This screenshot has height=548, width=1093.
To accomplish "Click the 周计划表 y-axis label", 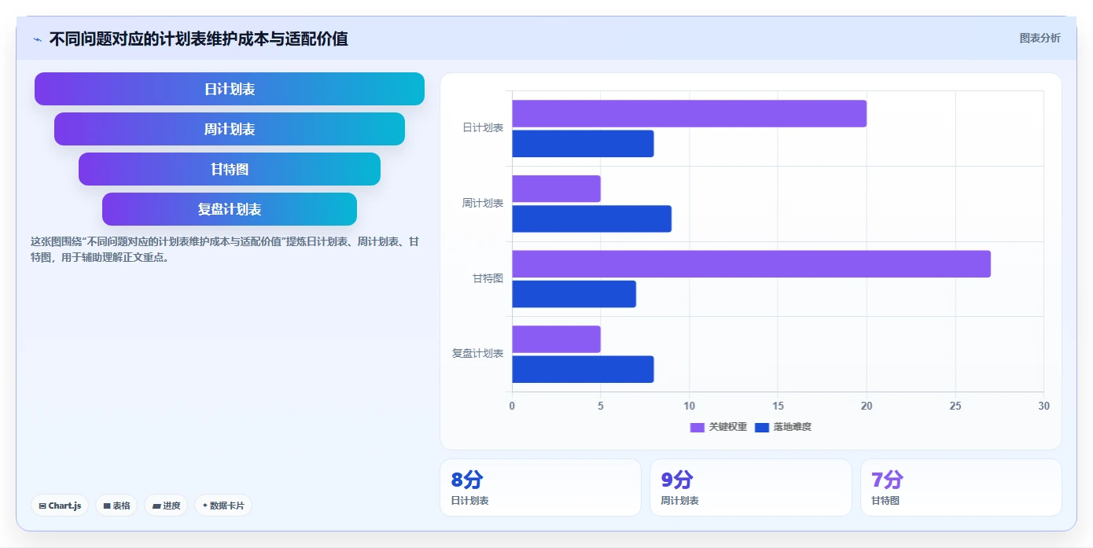I will [x=482, y=203].
